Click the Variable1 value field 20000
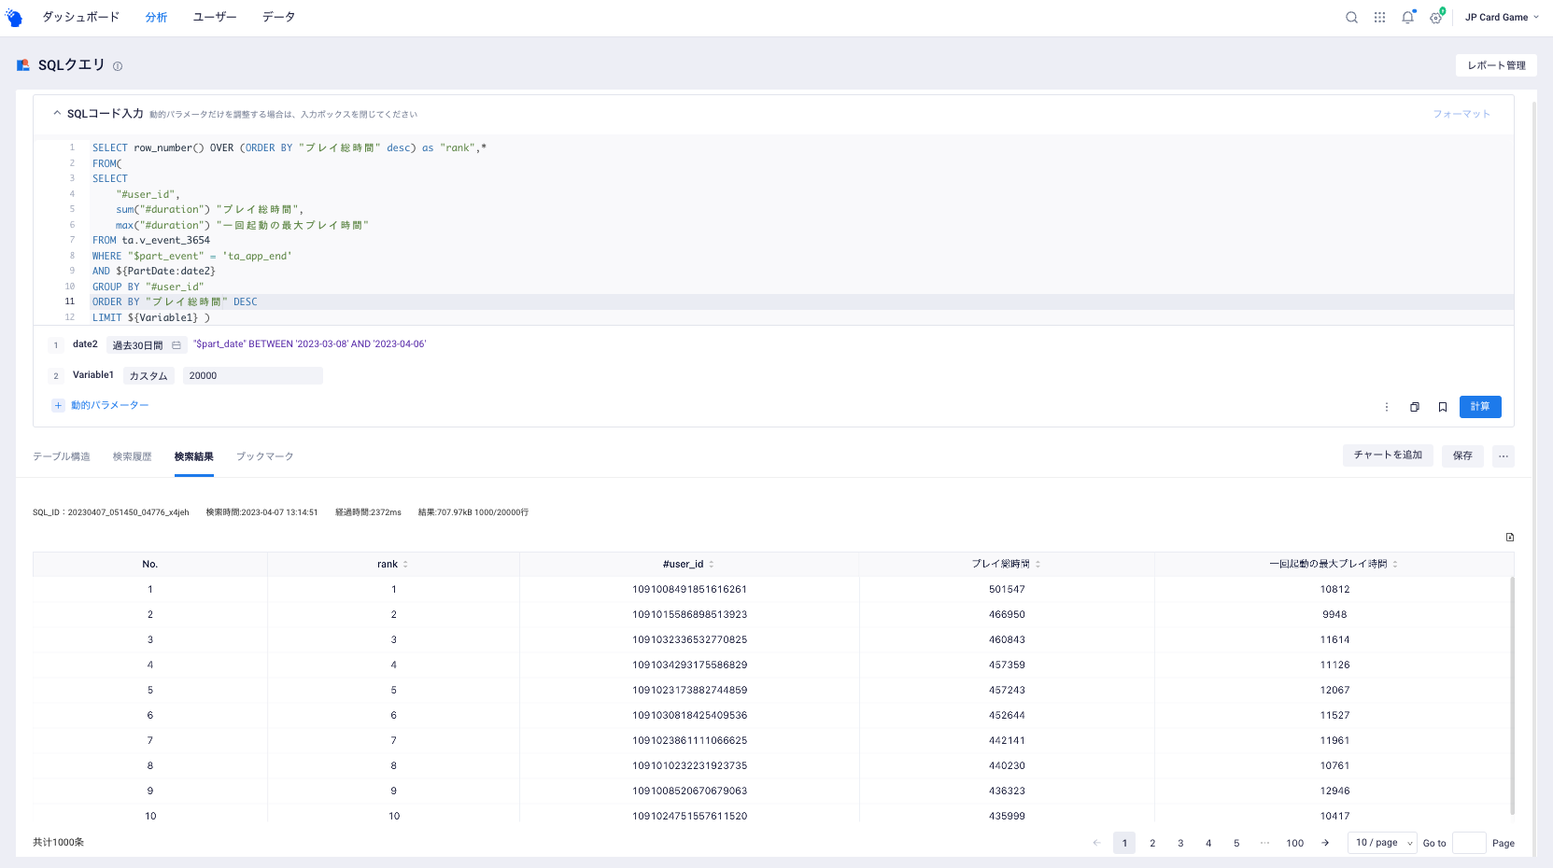Screen dimensions: 1553x868 (x=252, y=375)
